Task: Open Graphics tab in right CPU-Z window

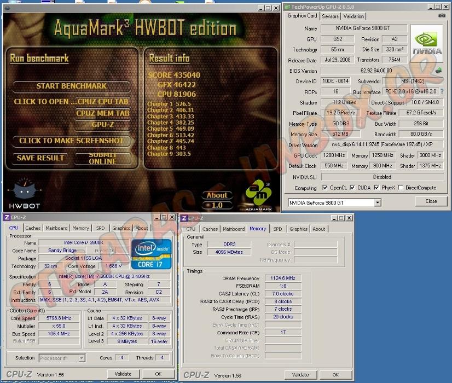Action: tap(298, 229)
